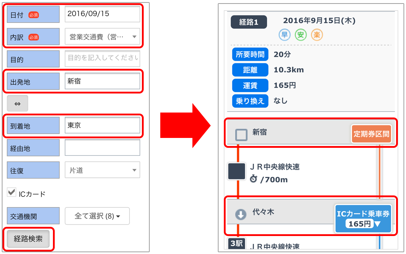406x254 pixels.
Task: Click the orange 楽 easiest route icon
Action: point(317,35)
